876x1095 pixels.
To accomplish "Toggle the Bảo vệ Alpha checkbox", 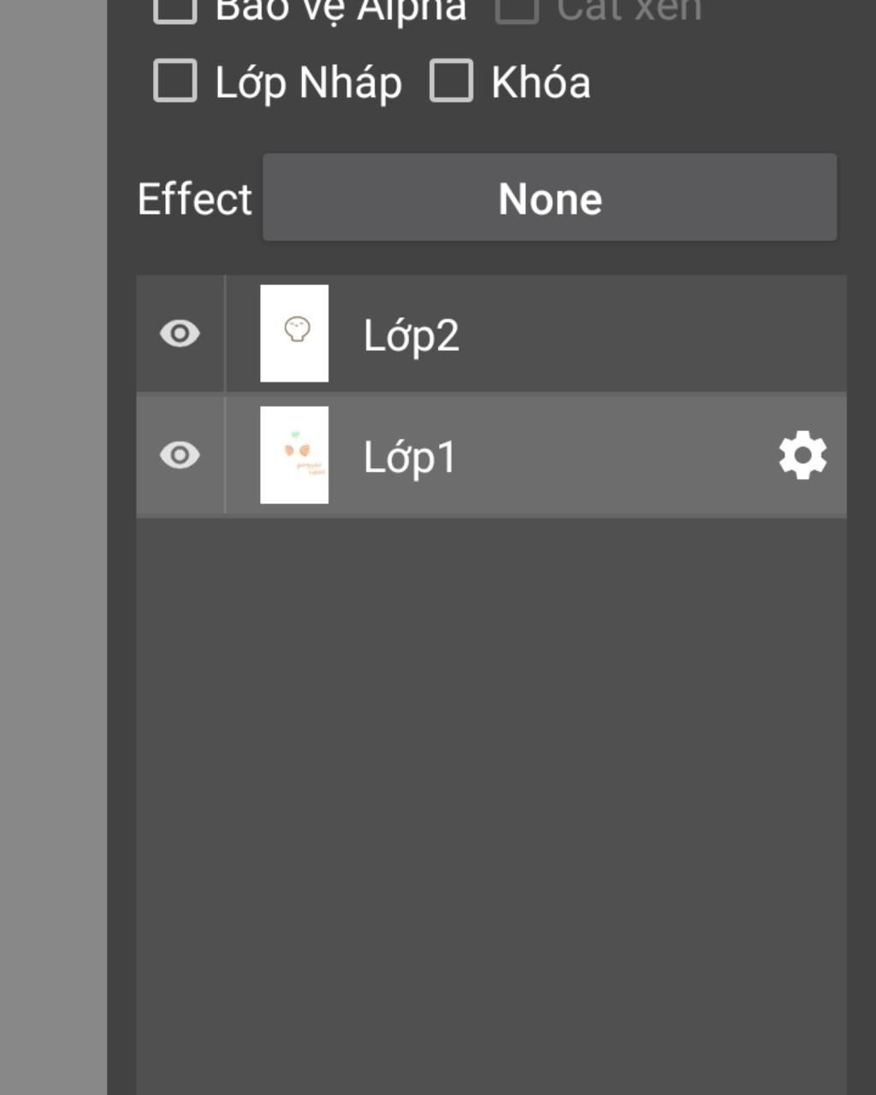I will pyautogui.click(x=175, y=9).
